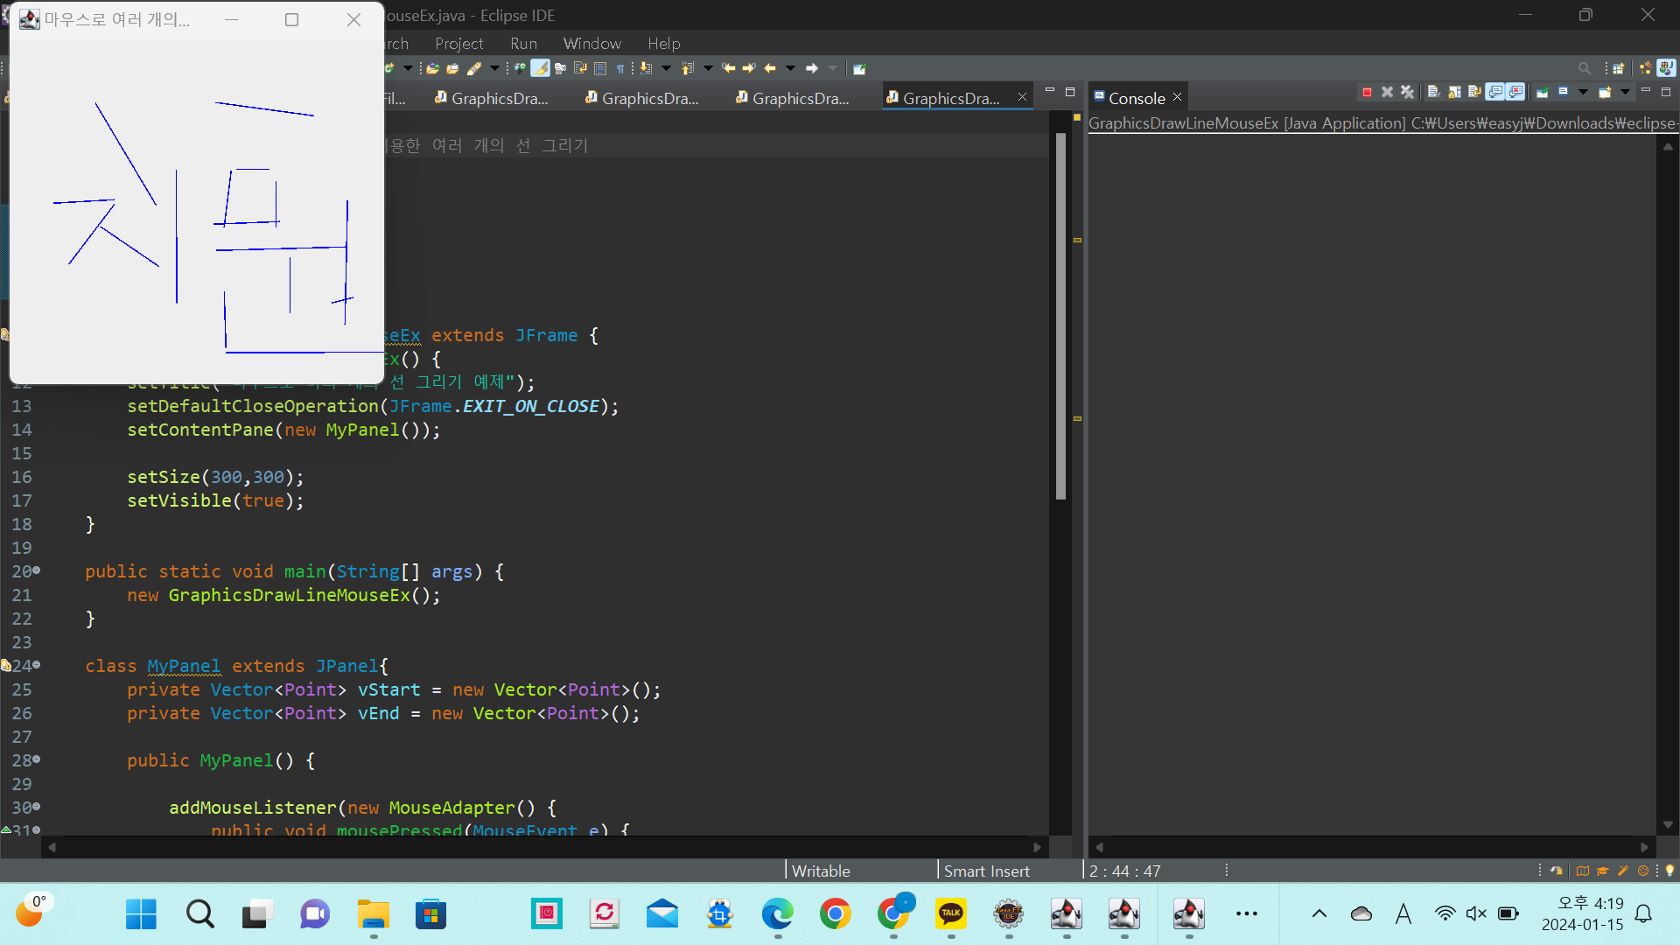This screenshot has height=945, width=1680.
Task: Open the toolbar search magnifier icon
Action: 1585,68
